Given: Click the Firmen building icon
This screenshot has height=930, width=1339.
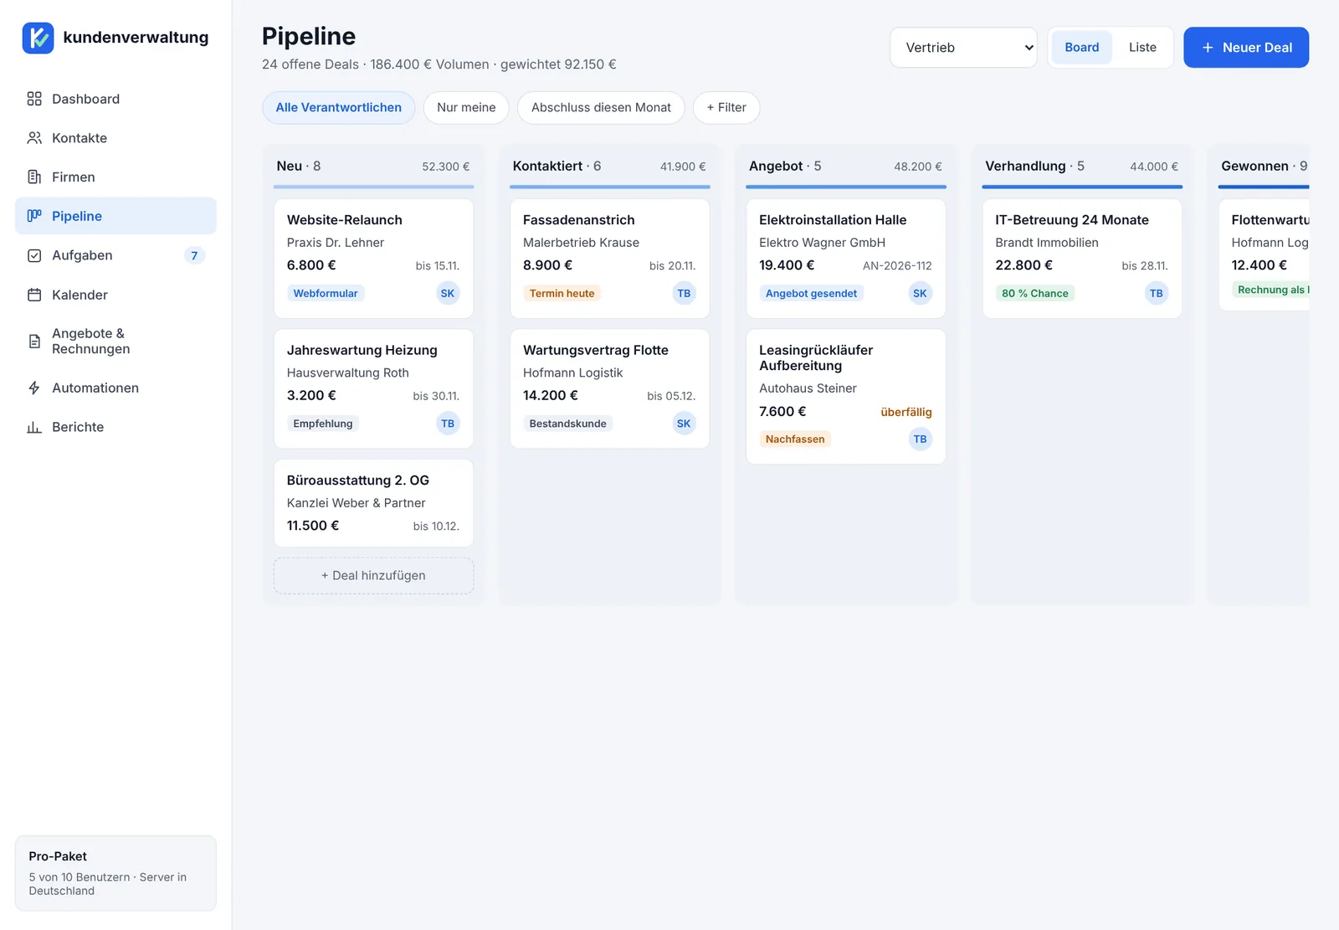Looking at the screenshot, I should pos(34,177).
